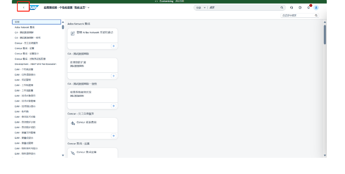Open the 管理 Ariba Network 凭证和端点 tile
Image resolution: width=345 pixels, height=174 pixels.
[x=92, y=34]
